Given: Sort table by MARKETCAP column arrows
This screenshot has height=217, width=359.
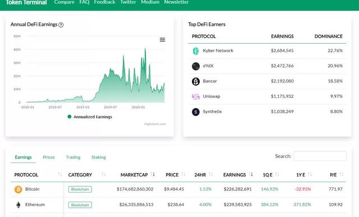Looking at the screenshot, I should 153,174.
